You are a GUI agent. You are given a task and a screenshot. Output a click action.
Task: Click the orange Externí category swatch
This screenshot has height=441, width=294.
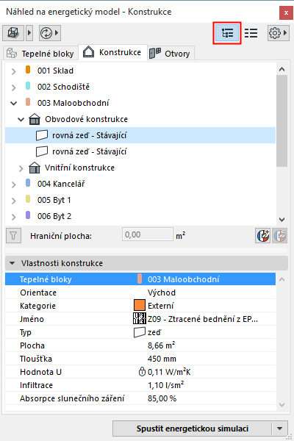[140, 306]
